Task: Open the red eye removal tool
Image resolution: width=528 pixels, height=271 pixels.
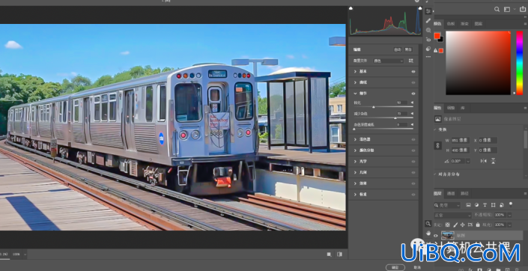Action: point(428,40)
